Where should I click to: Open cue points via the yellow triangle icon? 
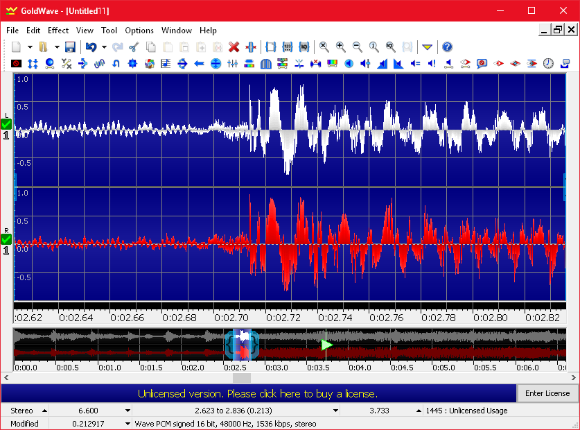[x=428, y=47]
